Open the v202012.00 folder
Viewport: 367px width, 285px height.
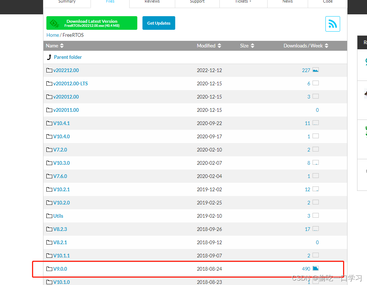click(66, 97)
